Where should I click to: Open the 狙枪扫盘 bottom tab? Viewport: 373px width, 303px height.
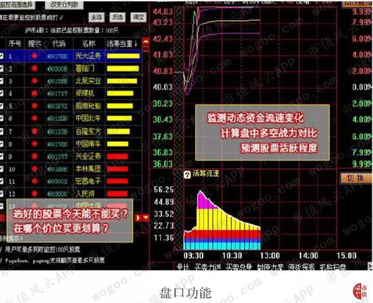(333, 267)
